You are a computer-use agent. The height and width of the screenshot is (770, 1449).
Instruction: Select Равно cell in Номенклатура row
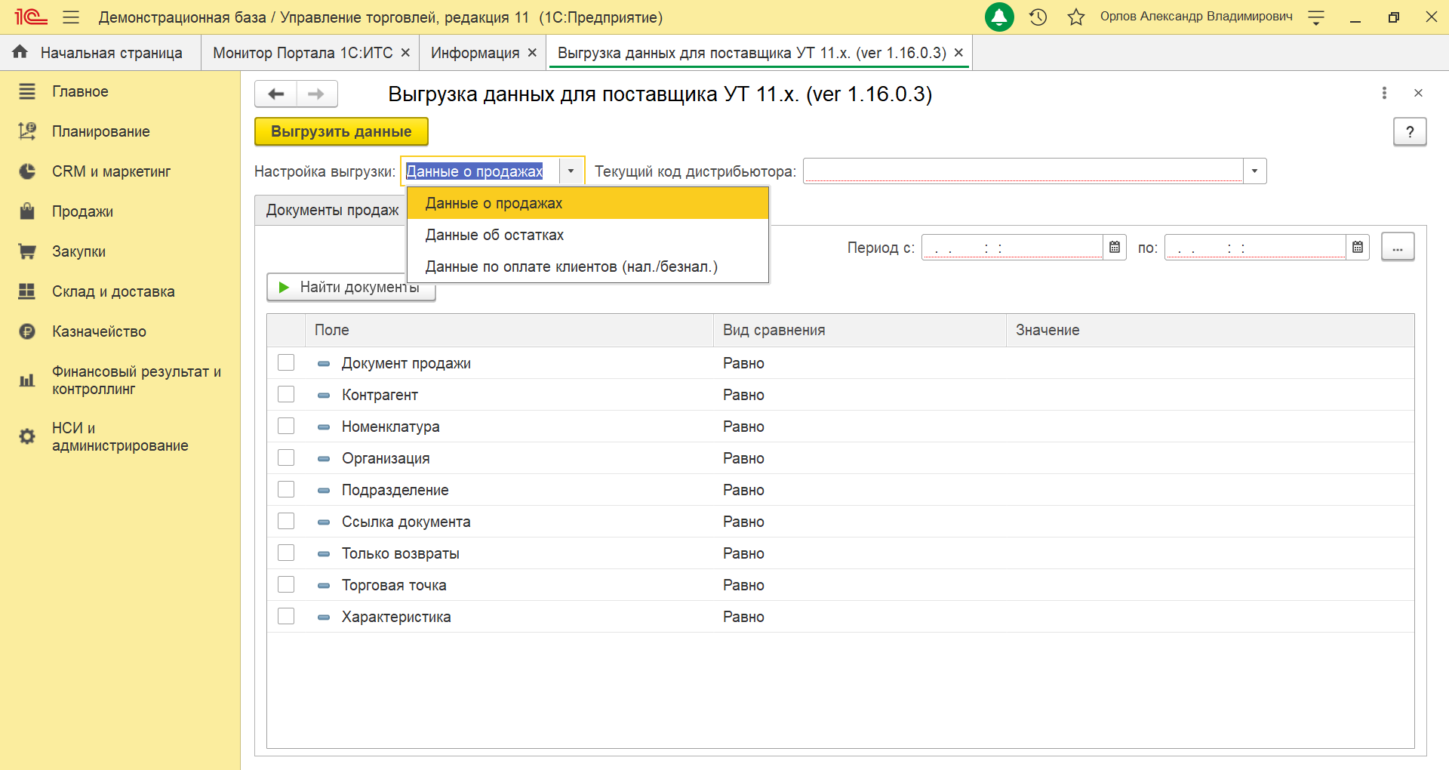tap(860, 426)
